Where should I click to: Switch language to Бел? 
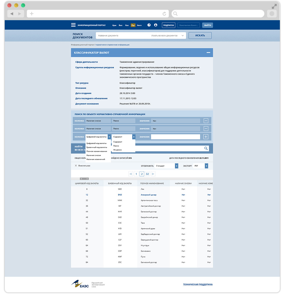[120, 25]
